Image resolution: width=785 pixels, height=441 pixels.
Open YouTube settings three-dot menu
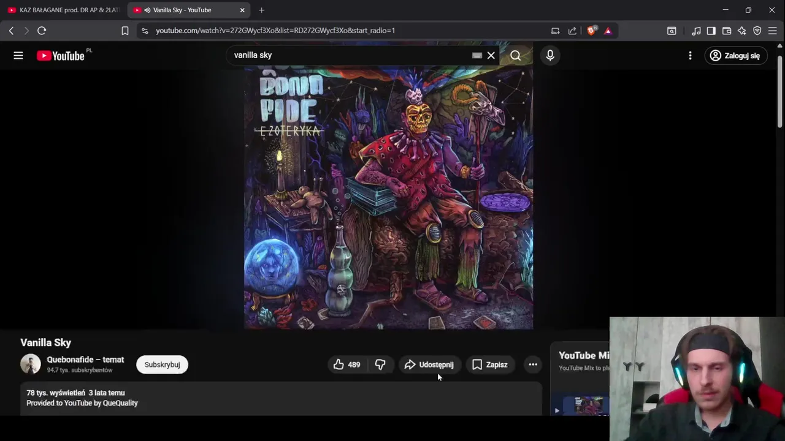(690, 56)
